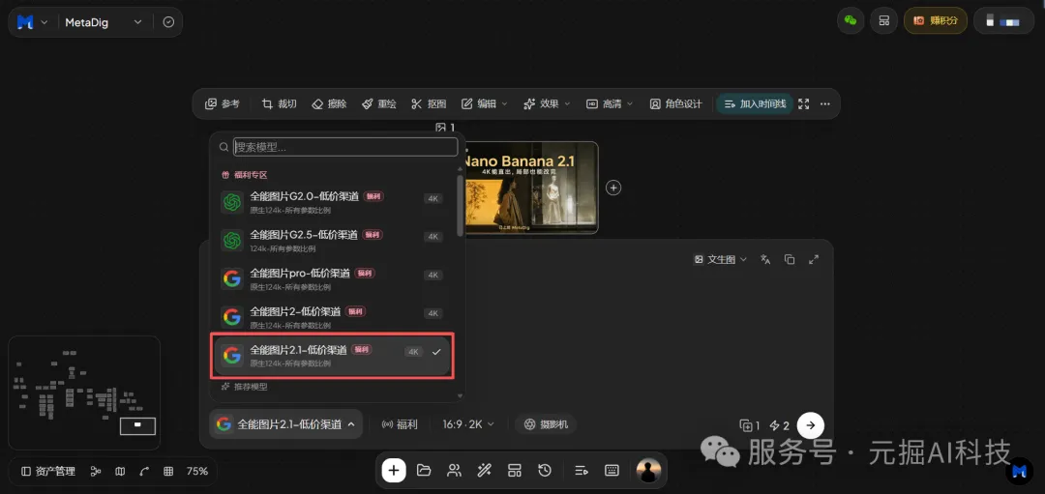
Task: Click the magic wand icon in bottom toolbar
Action: click(x=485, y=471)
